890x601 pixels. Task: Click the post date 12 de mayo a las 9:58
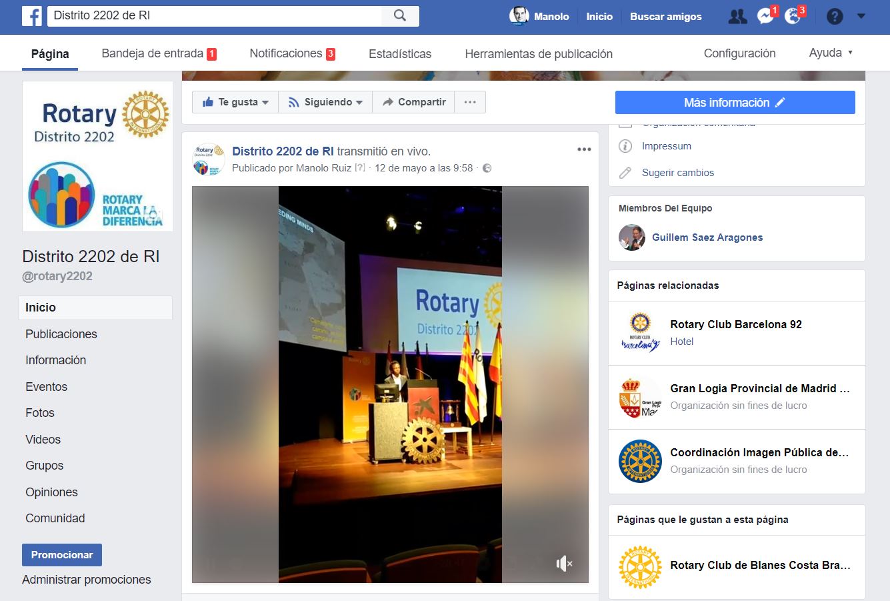point(424,168)
